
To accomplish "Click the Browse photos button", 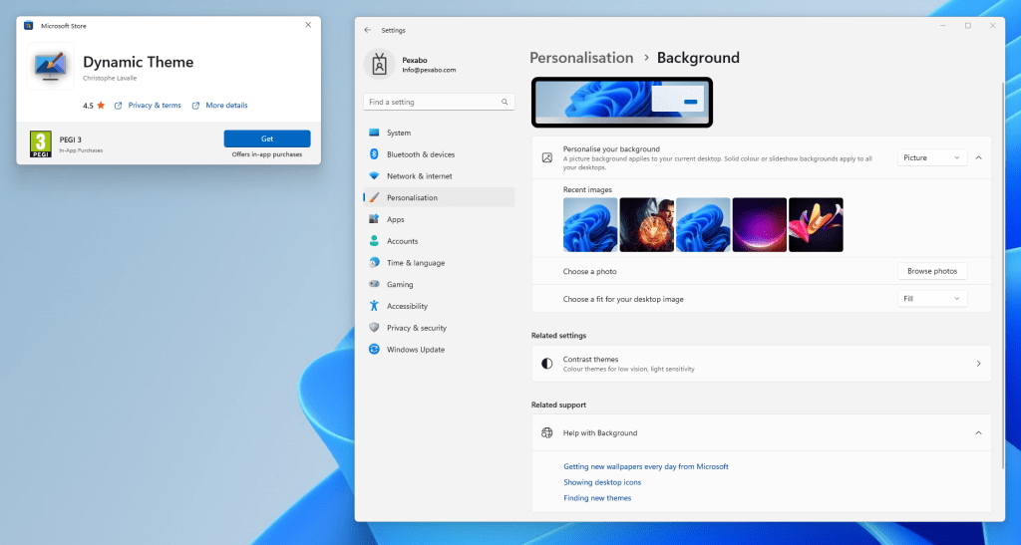I will point(932,271).
